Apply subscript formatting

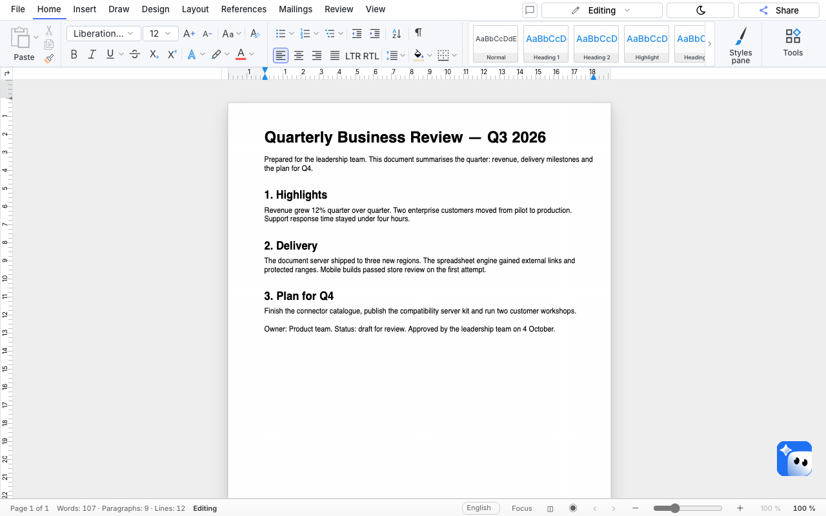[x=154, y=55]
